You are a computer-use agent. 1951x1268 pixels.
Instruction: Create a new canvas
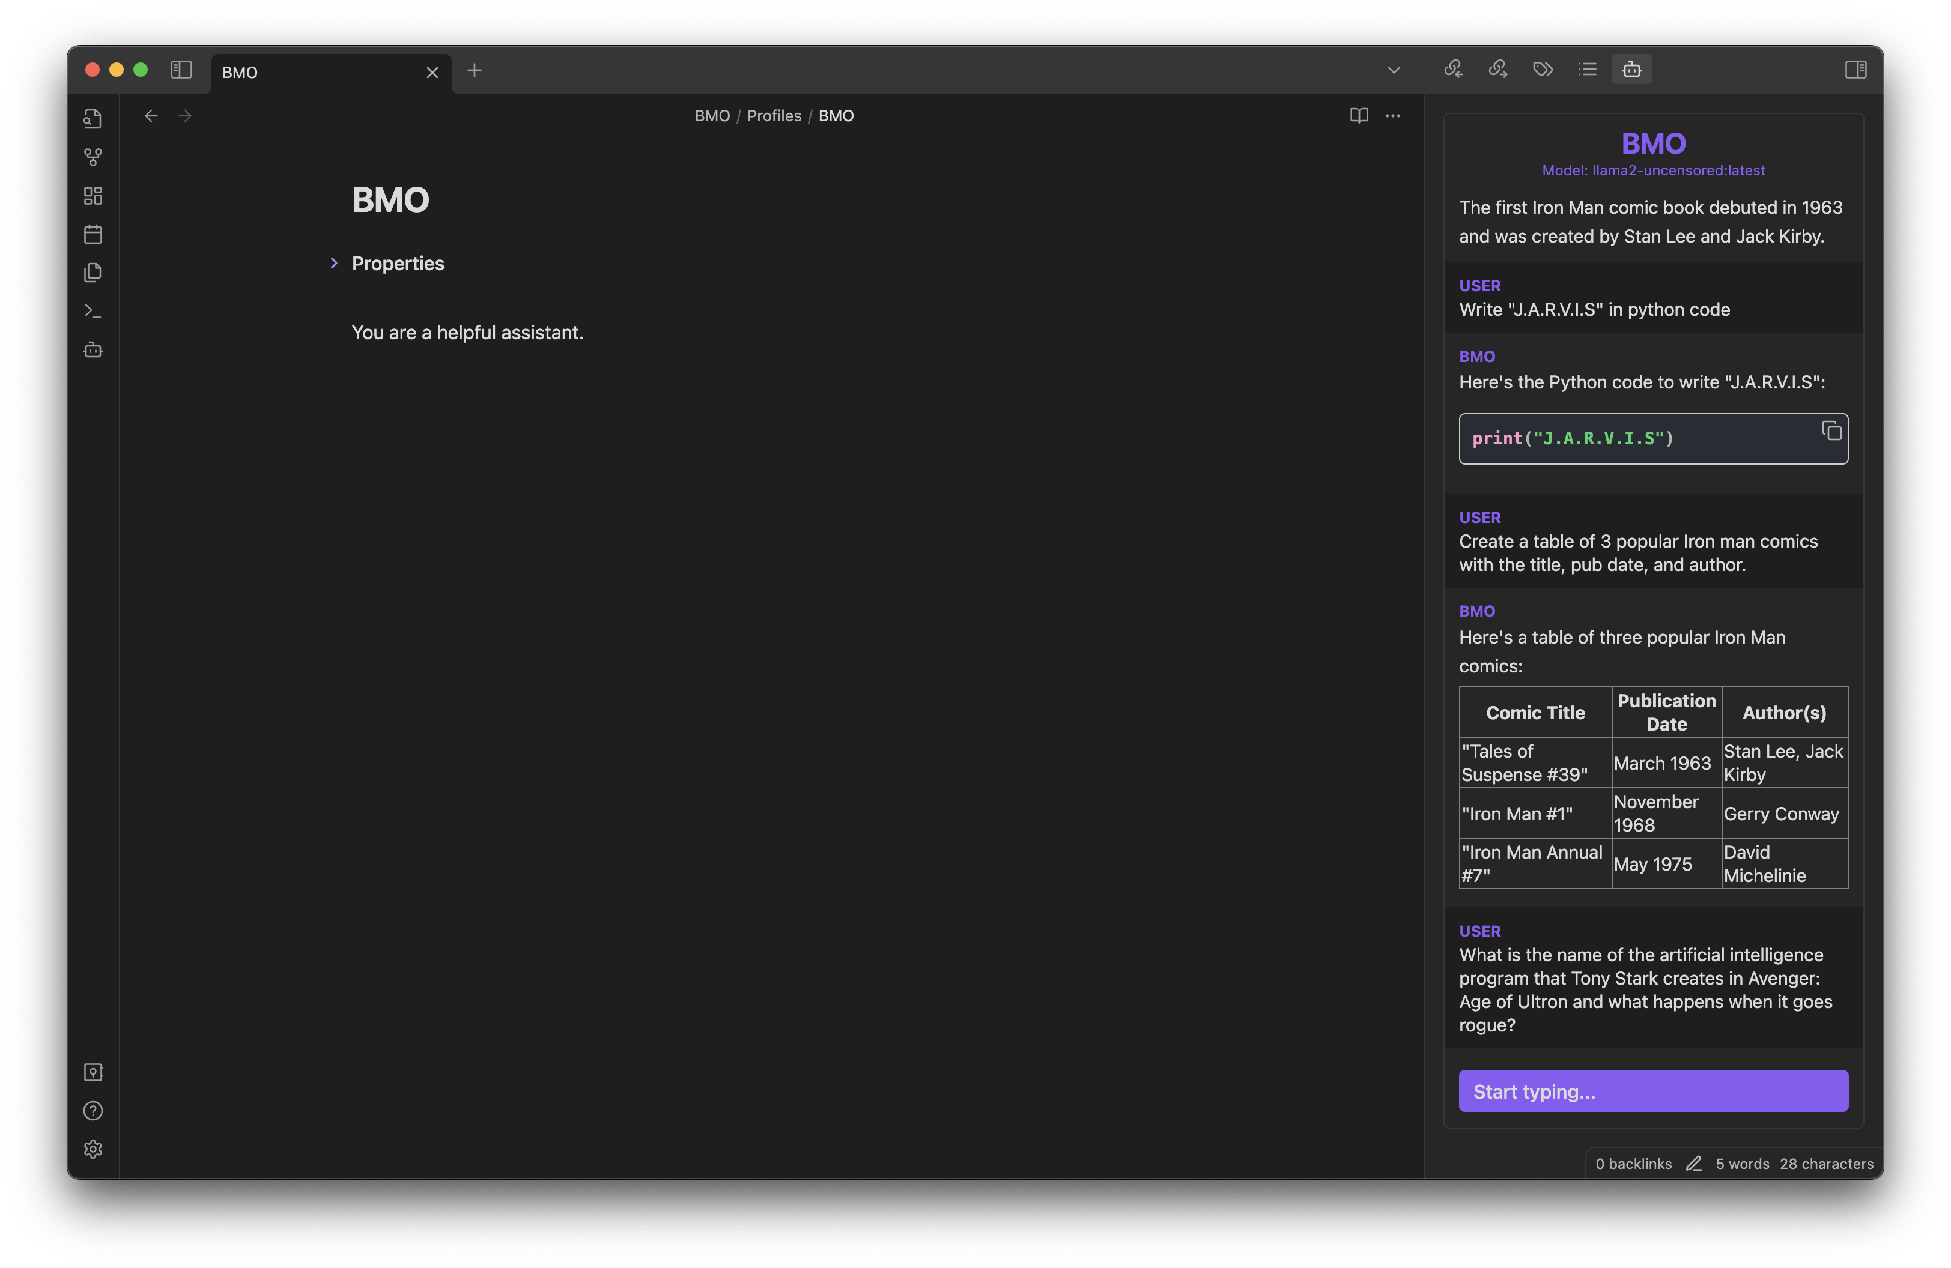coord(94,196)
